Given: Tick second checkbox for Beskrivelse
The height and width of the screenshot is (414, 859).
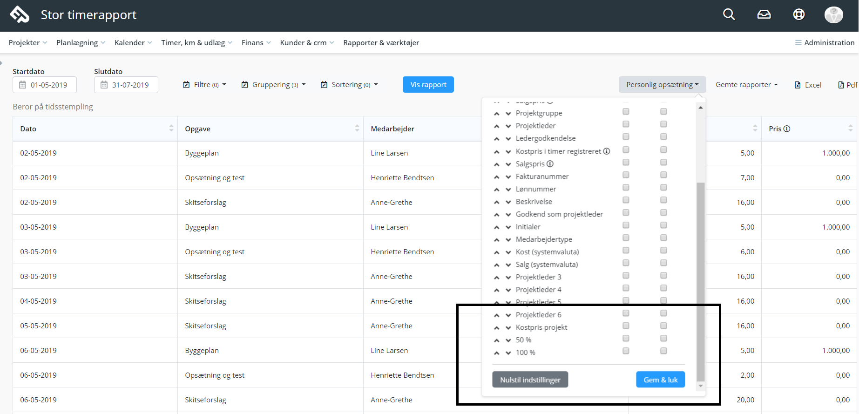Looking at the screenshot, I should [663, 200].
